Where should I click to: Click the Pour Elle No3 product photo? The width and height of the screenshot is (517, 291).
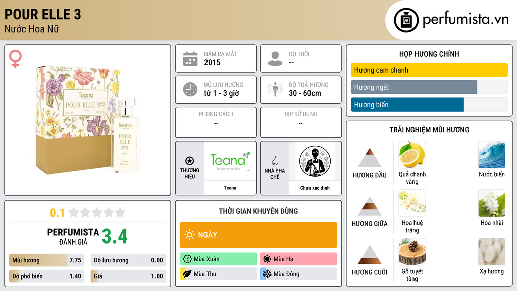pyautogui.click(x=88, y=119)
